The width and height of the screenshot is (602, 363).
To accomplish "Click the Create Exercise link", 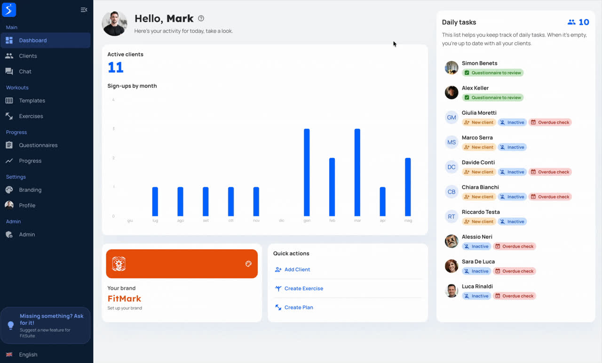I will 304,289.
